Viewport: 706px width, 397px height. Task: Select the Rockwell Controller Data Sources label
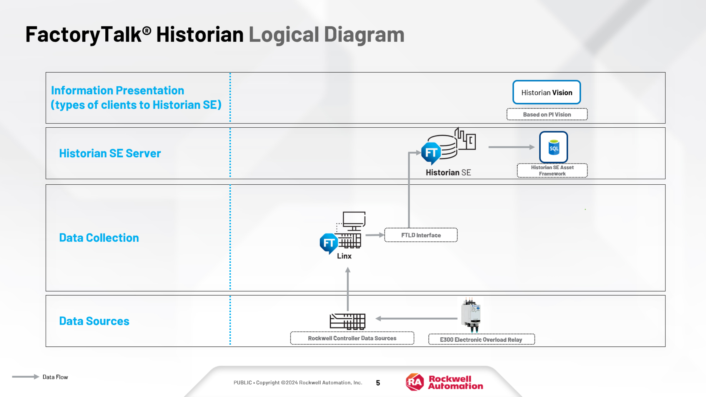pos(352,338)
